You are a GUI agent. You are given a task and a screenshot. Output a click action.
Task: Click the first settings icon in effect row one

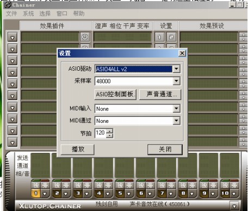[160, 37]
